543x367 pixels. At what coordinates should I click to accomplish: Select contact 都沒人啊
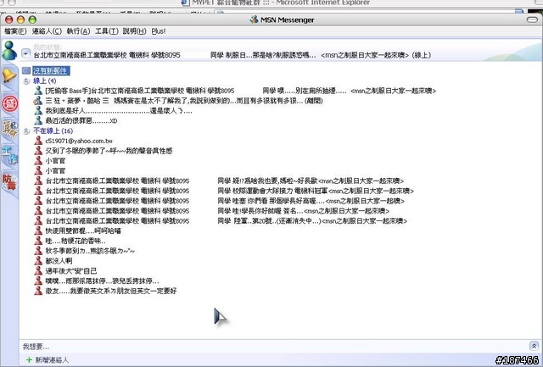tap(59, 261)
